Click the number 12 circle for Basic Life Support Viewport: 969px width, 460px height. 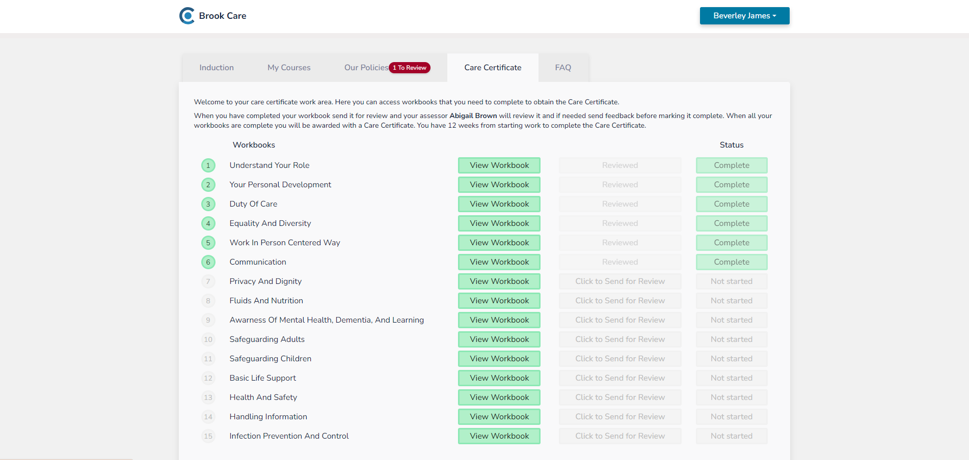click(x=208, y=378)
